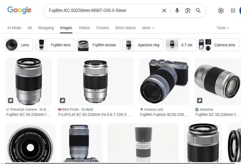Click the product tag icon on B&H Photo image
Viewport: 241px width, 164px height.
pos(63,101)
